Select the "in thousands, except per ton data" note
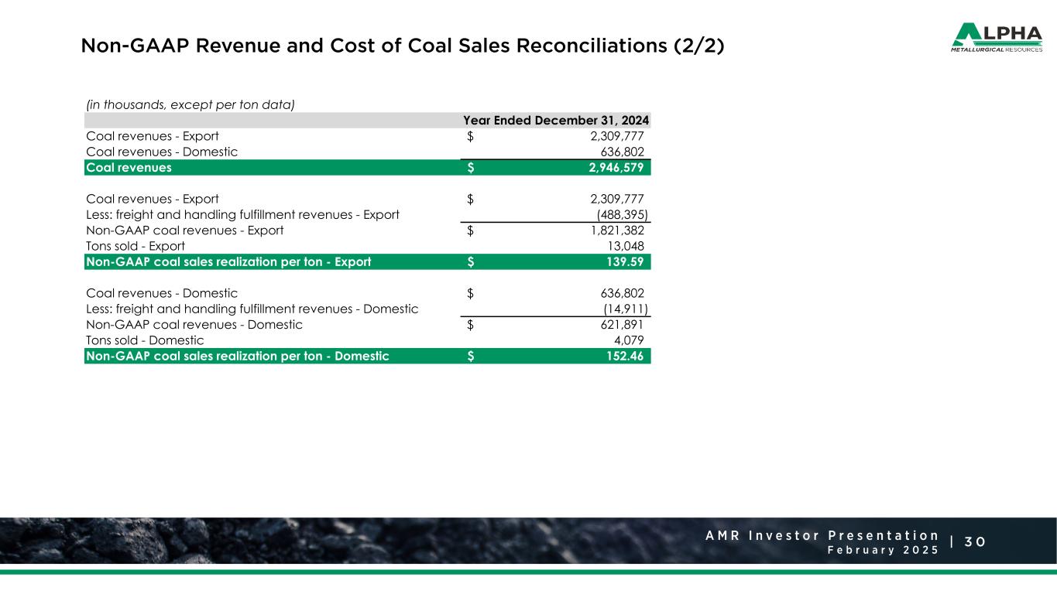This screenshot has width=1057, height=594. [x=190, y=104]
